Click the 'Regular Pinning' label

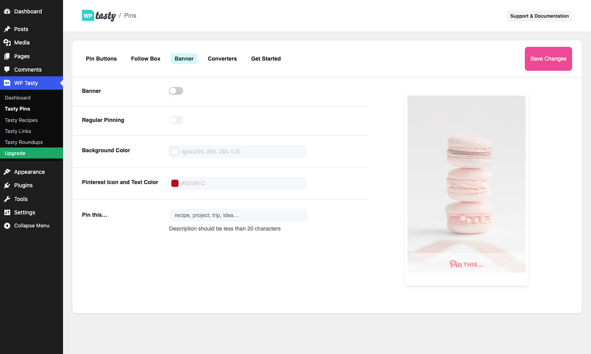pos(103,120)
